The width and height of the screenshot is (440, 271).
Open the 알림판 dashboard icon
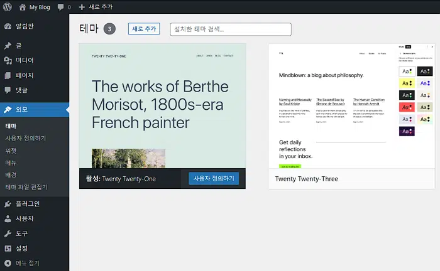point(8,26)
